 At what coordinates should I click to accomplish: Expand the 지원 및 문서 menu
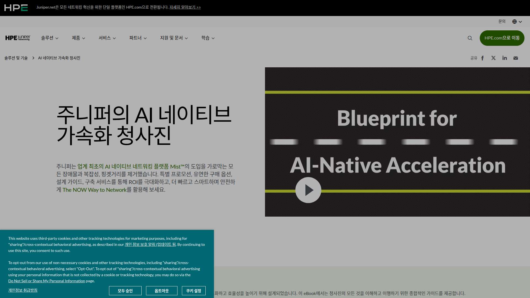pyautogui.click(x=174, y=38)
